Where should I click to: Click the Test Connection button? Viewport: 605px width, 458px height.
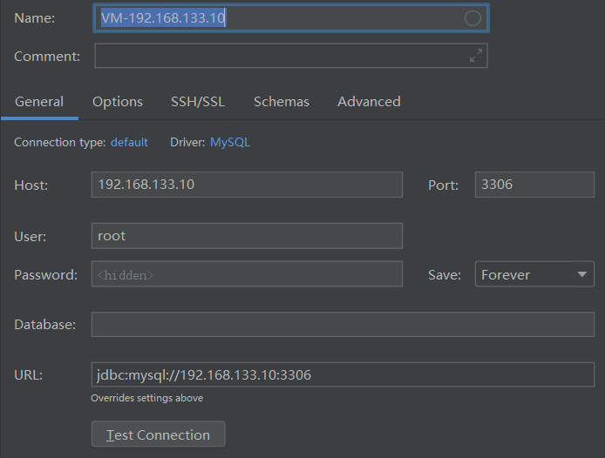point(158,434)
